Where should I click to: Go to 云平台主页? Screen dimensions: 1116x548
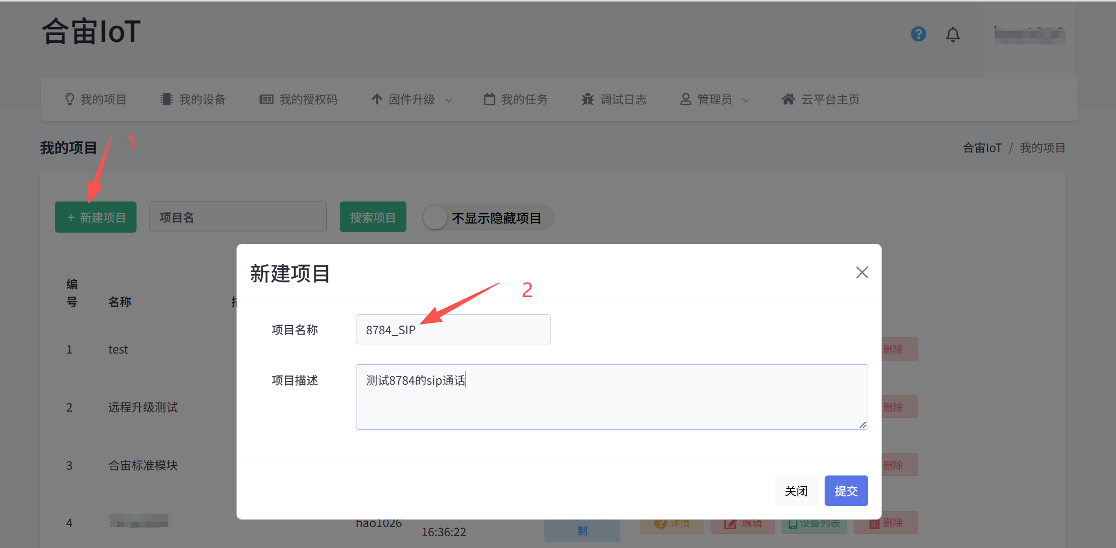[820, 99]
